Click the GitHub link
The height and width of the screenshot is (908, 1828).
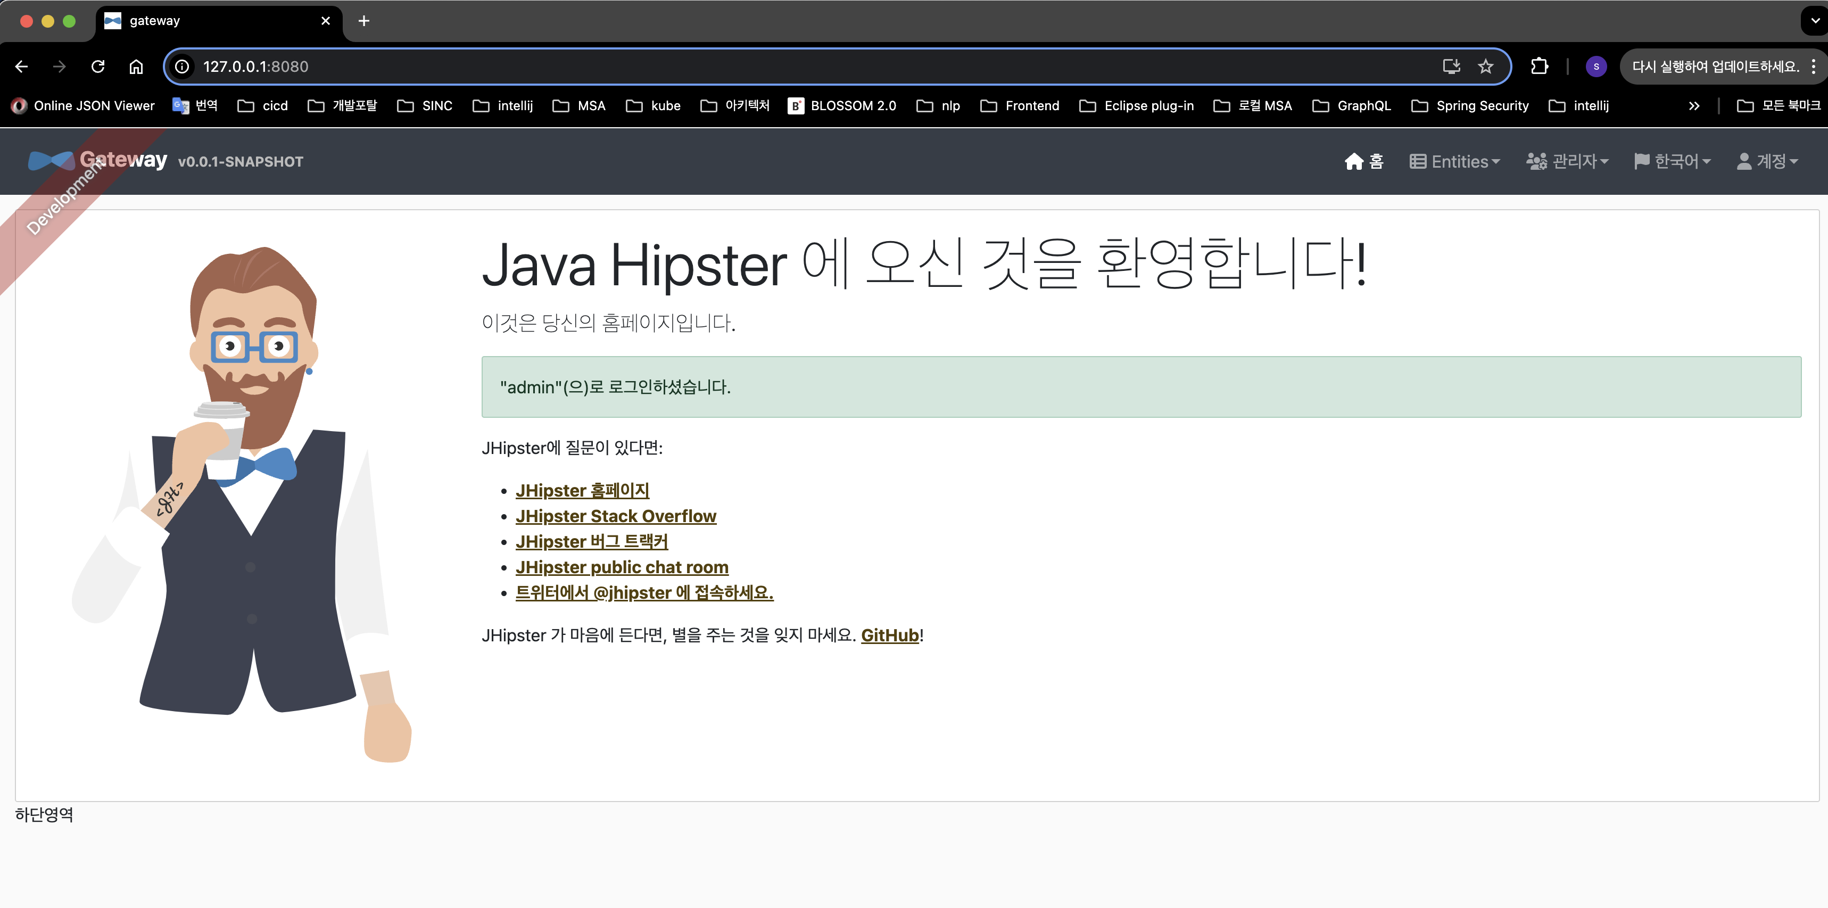890,635
